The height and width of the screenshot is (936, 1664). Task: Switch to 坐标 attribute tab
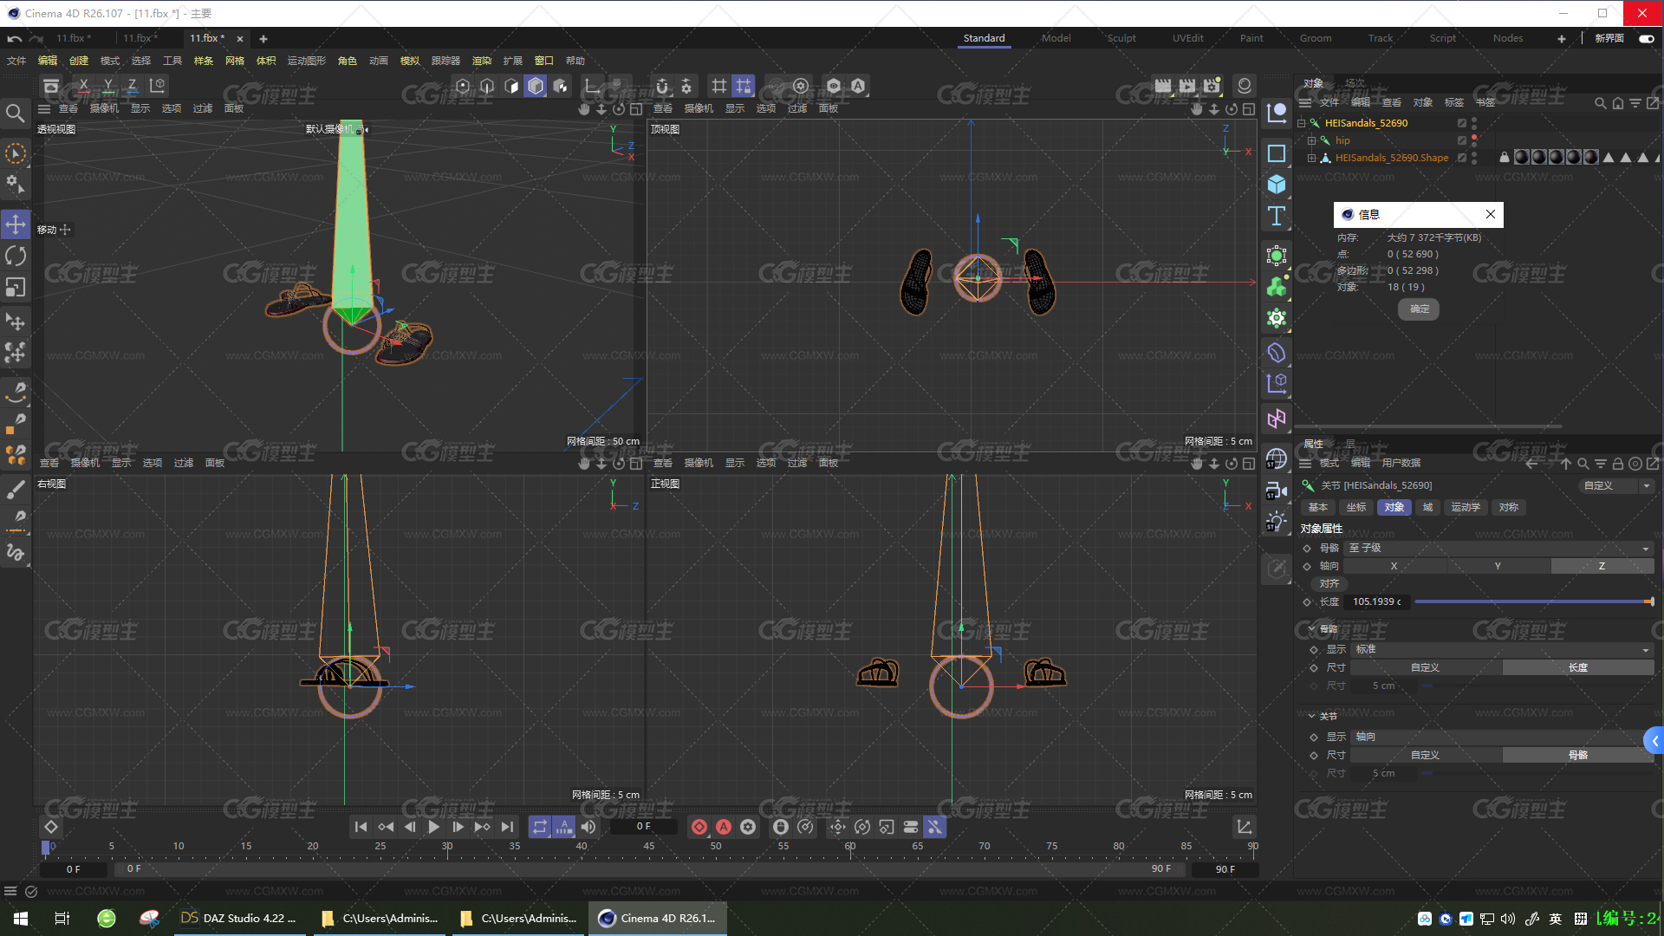[1356, 508]
